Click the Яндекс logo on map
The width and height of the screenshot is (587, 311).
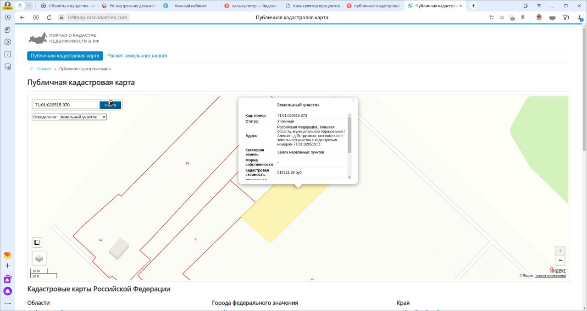(558, 271)
